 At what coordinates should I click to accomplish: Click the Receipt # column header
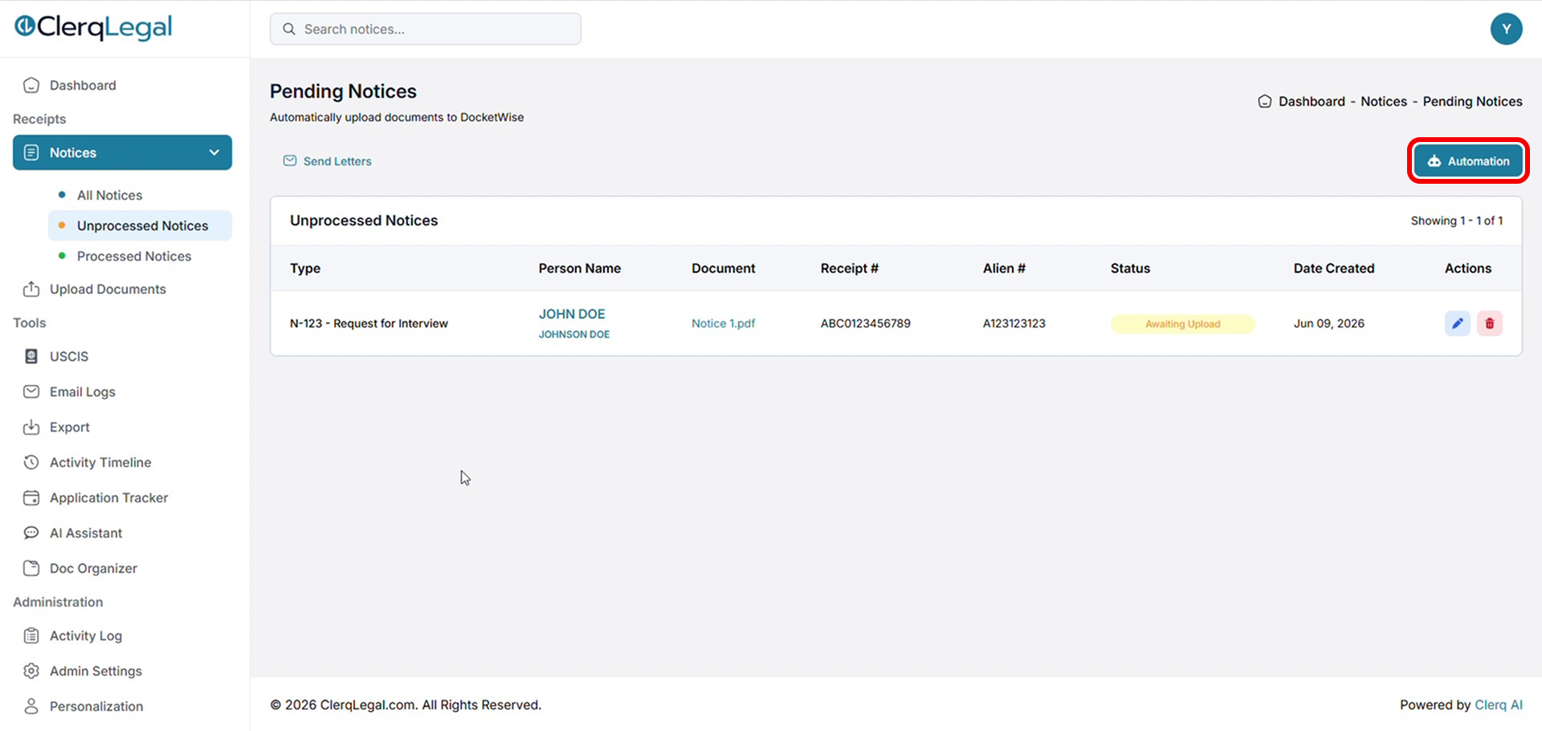(x=850, y=268)
